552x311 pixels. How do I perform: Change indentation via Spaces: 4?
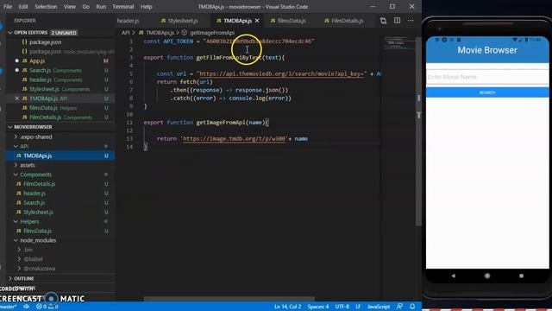click(x=318, y=307)
